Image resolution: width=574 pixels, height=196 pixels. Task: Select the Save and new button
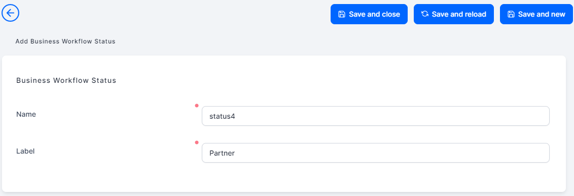[x=536, y=14]
